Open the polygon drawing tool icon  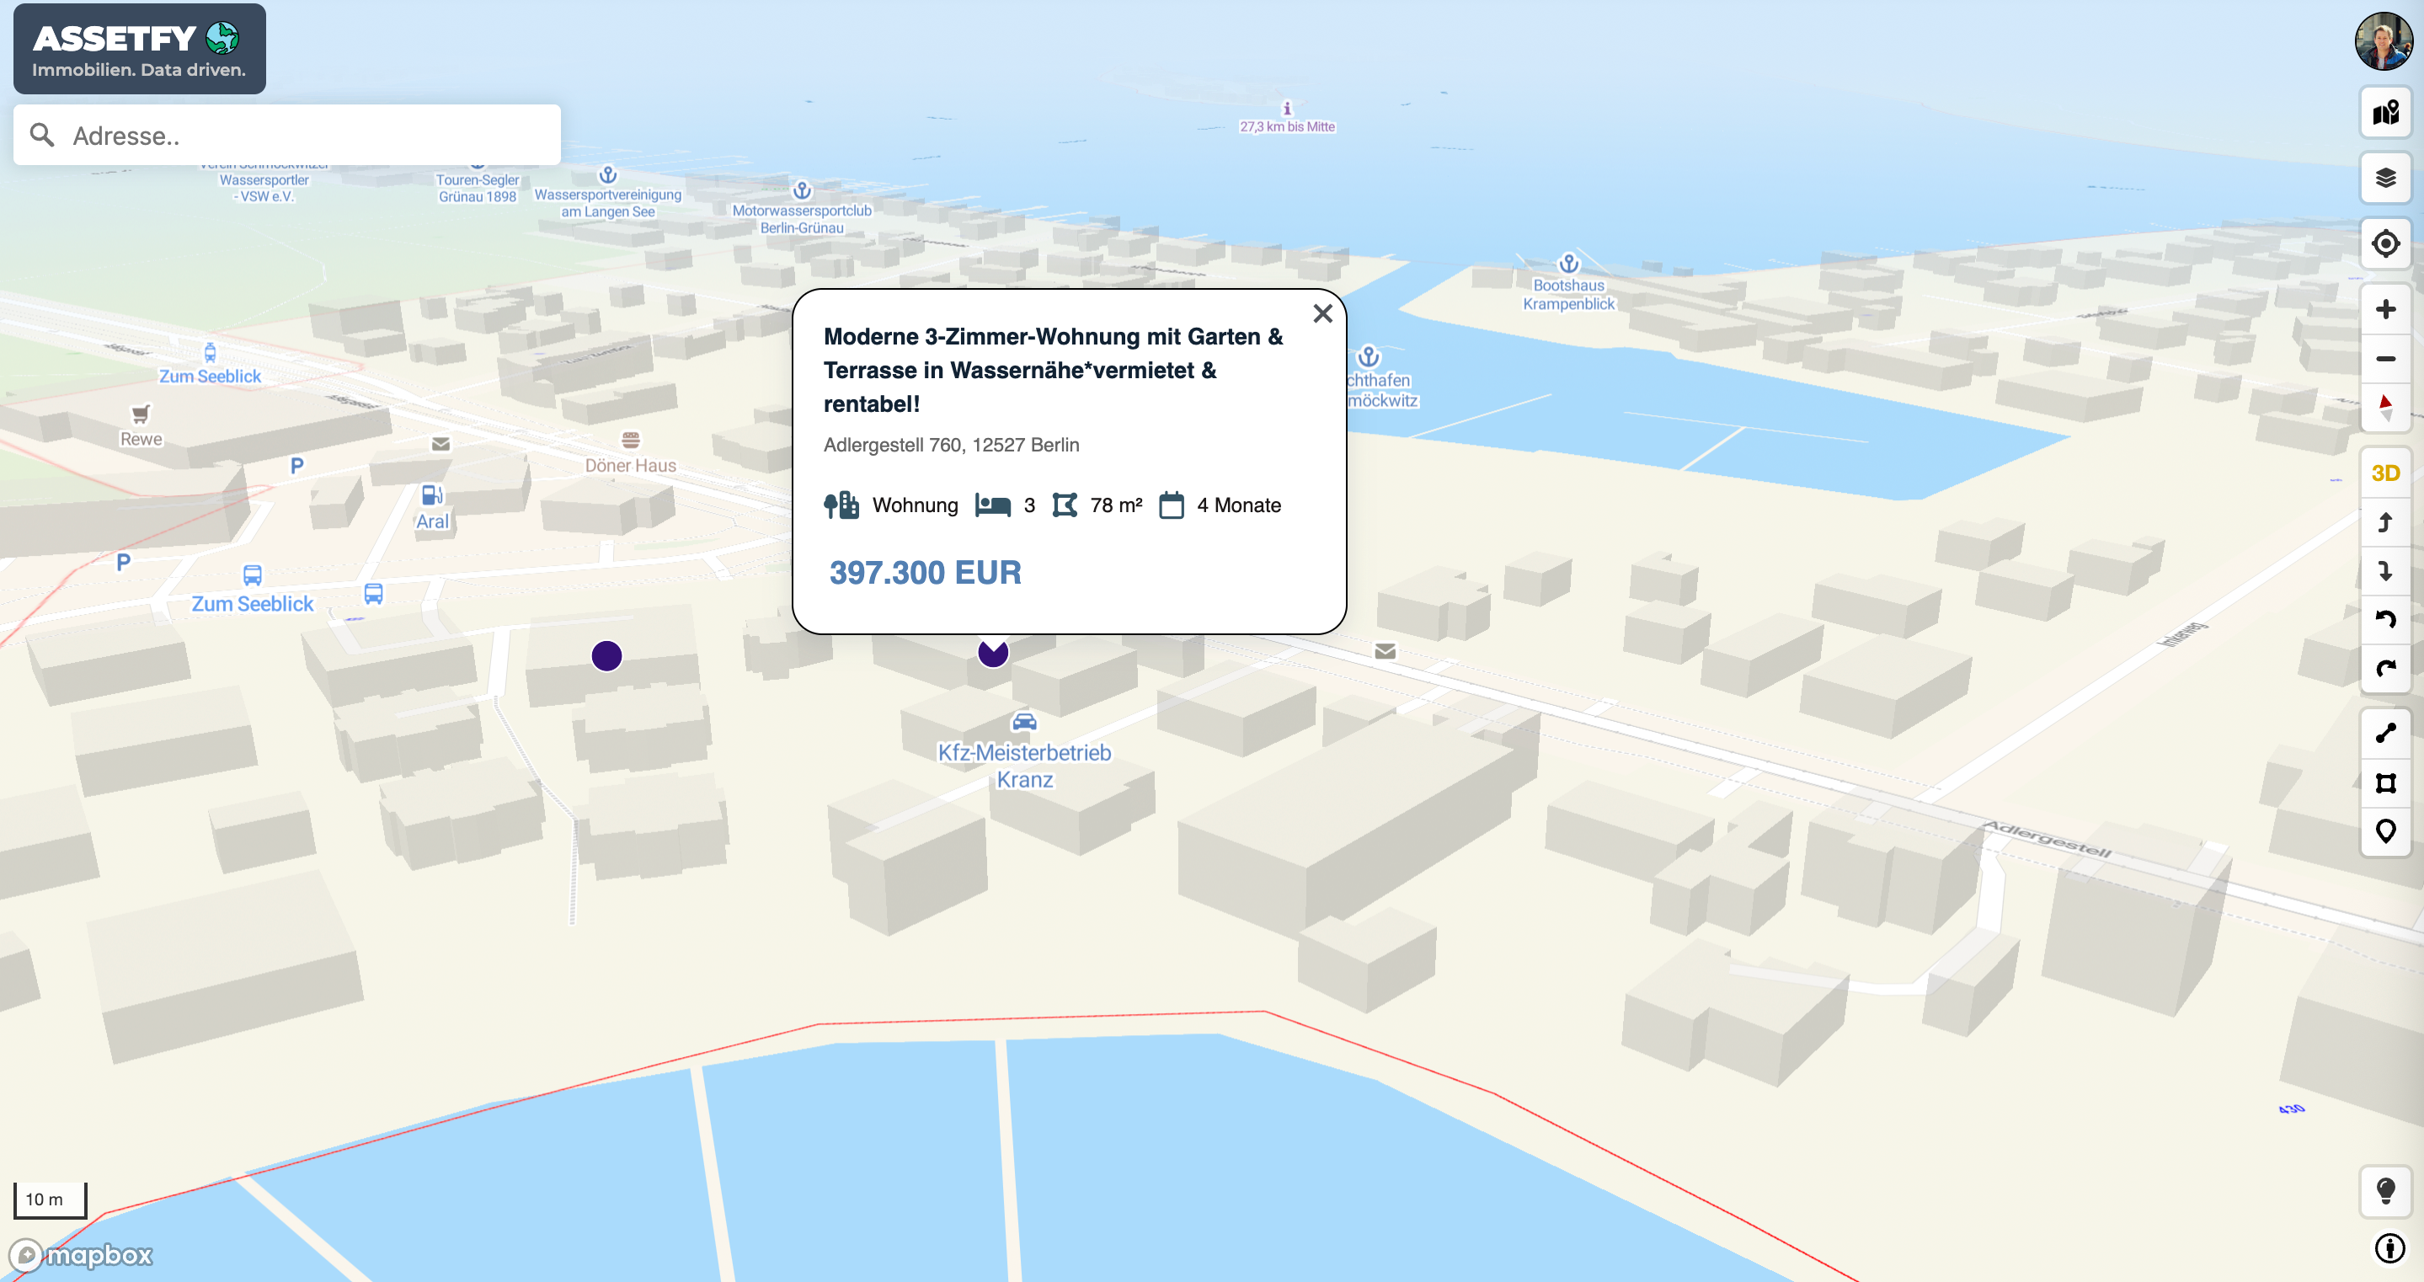tap(2385, 783)
